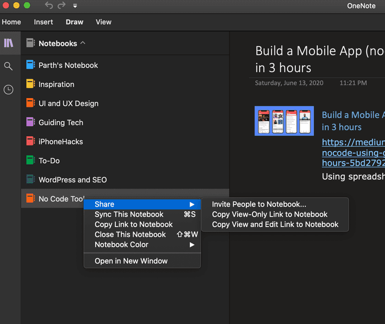Open the To-Do notebook

click(125, 160)
